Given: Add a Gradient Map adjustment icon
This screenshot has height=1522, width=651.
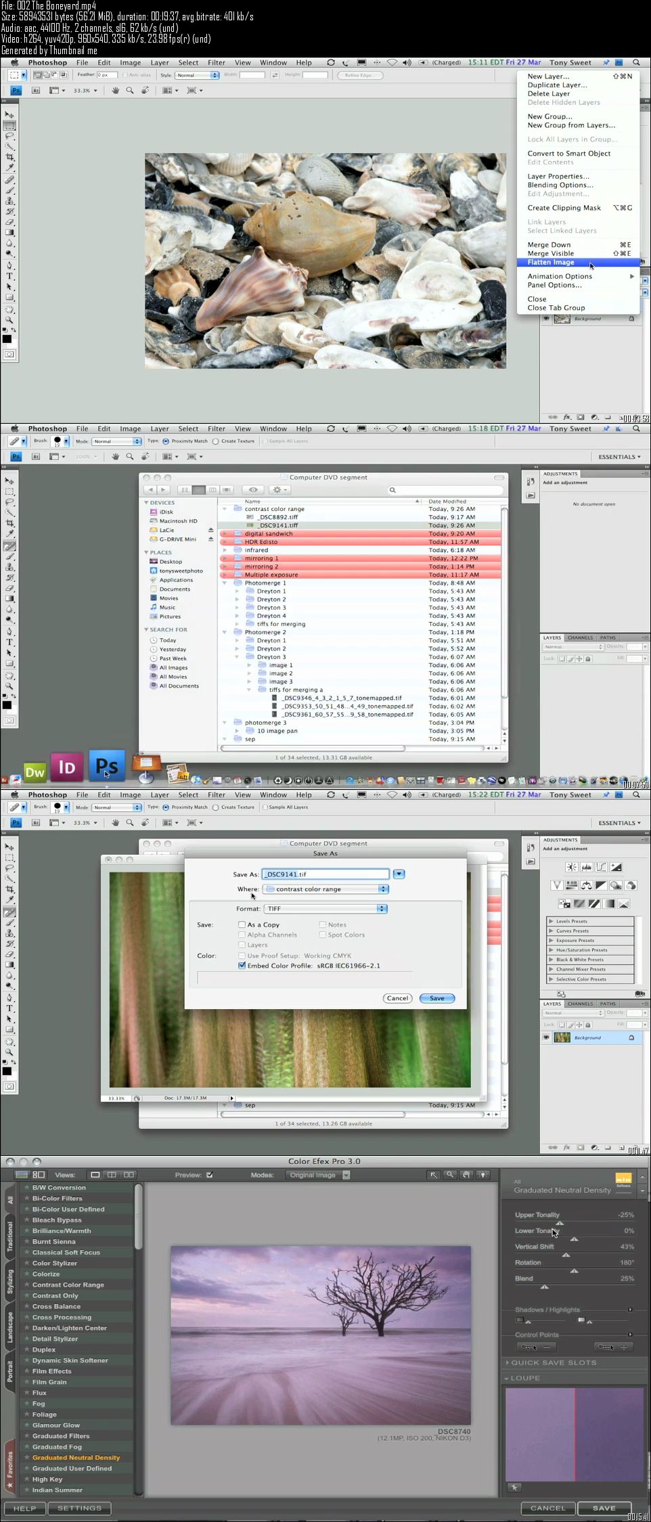Looking at the screenshot, I should pyautogui.click(x=609, y=903).
